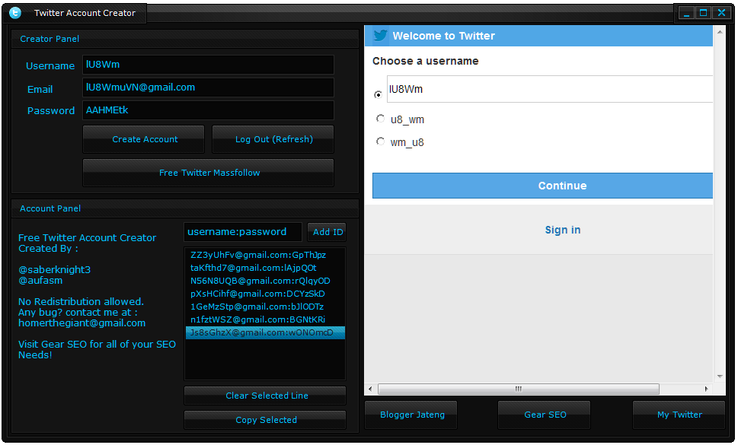Focus the Email input field
738x445 pixels.
point(208,87)
